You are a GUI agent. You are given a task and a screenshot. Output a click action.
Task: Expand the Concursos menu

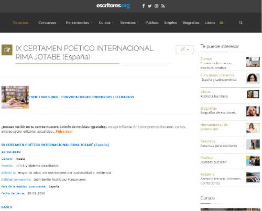point(48,23)
